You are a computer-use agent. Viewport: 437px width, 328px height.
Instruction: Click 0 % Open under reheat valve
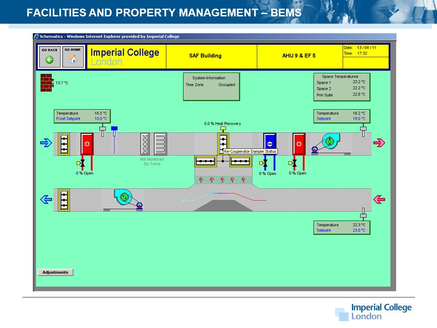297,173
